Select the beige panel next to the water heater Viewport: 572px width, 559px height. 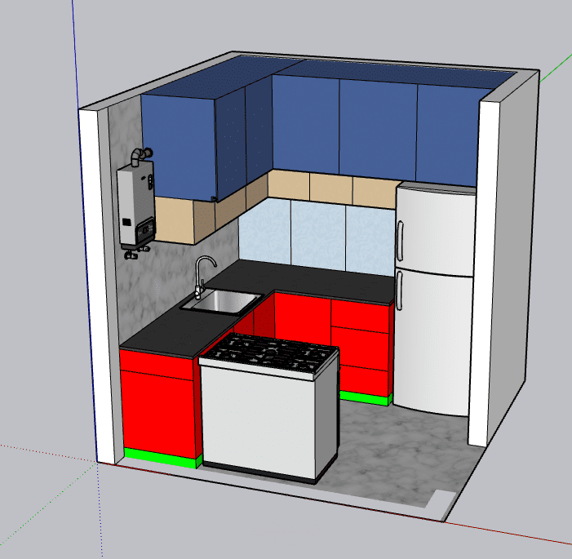[x=174, y=220]
